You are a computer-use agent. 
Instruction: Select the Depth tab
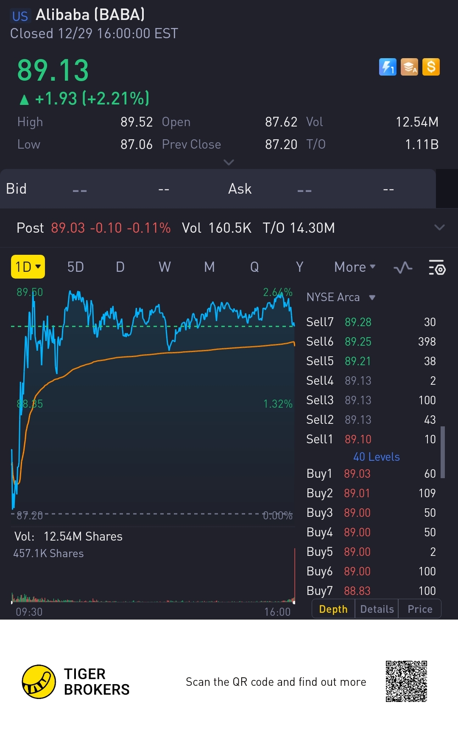pos(333,609)
